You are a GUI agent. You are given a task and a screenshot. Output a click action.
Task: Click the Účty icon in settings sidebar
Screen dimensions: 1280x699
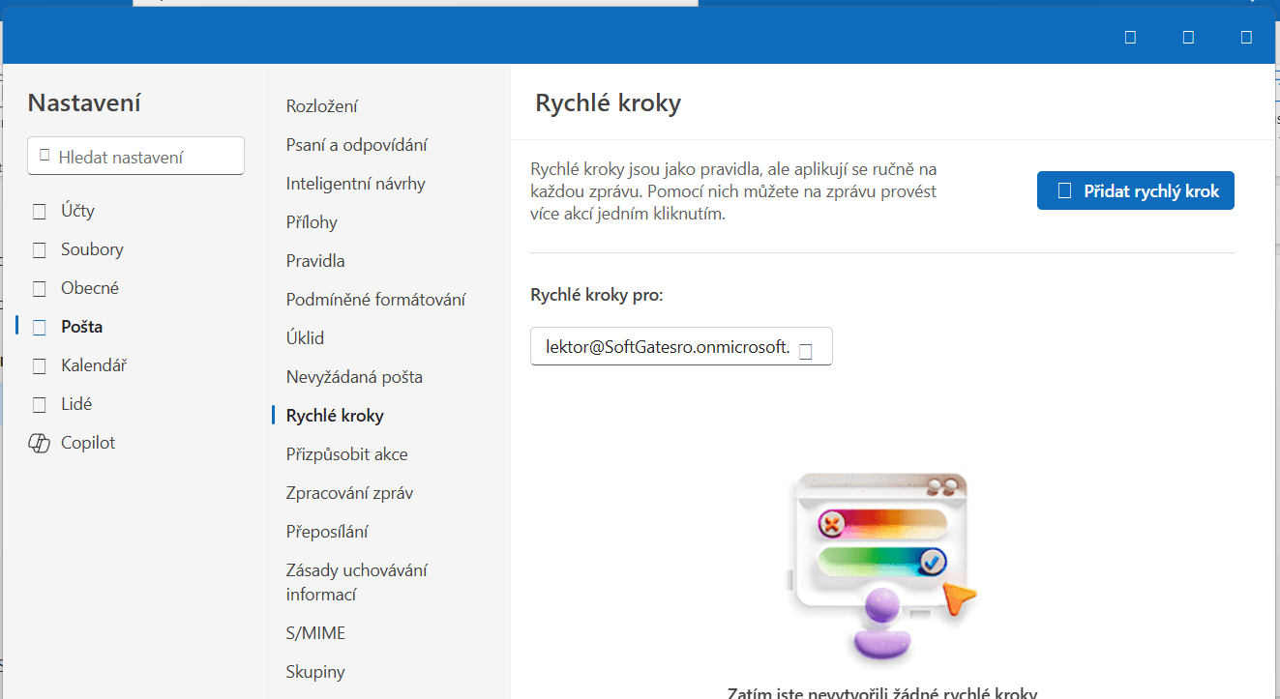[x=40, y=211]
